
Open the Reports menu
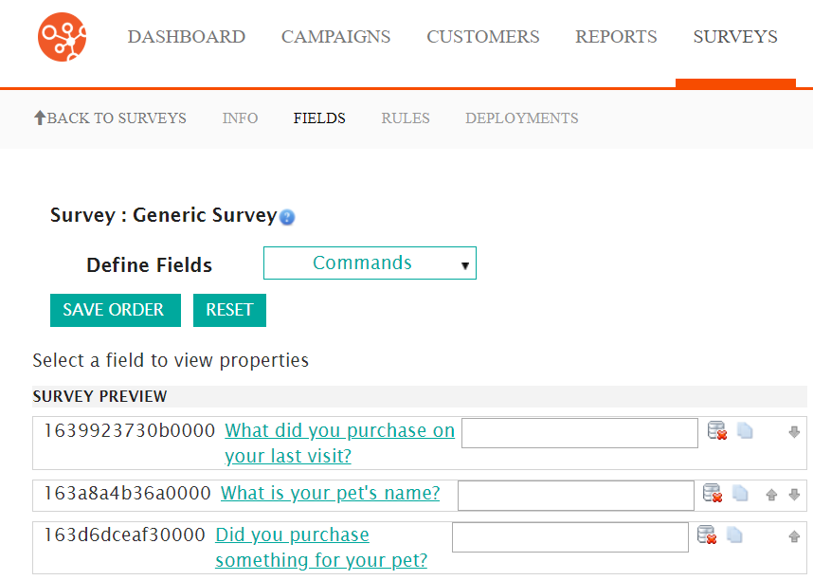click(616, 37)
